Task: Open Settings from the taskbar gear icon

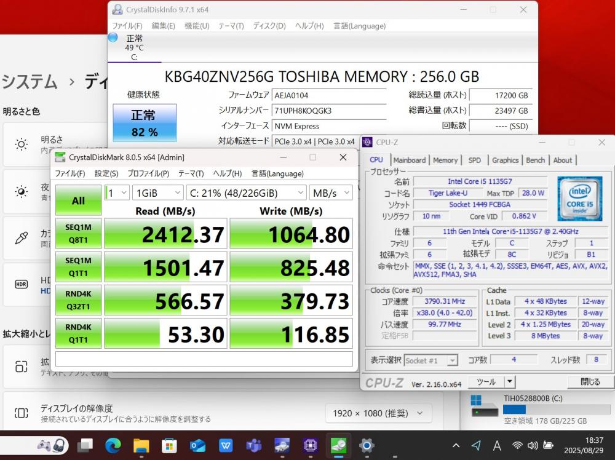Action: point(367,445)
